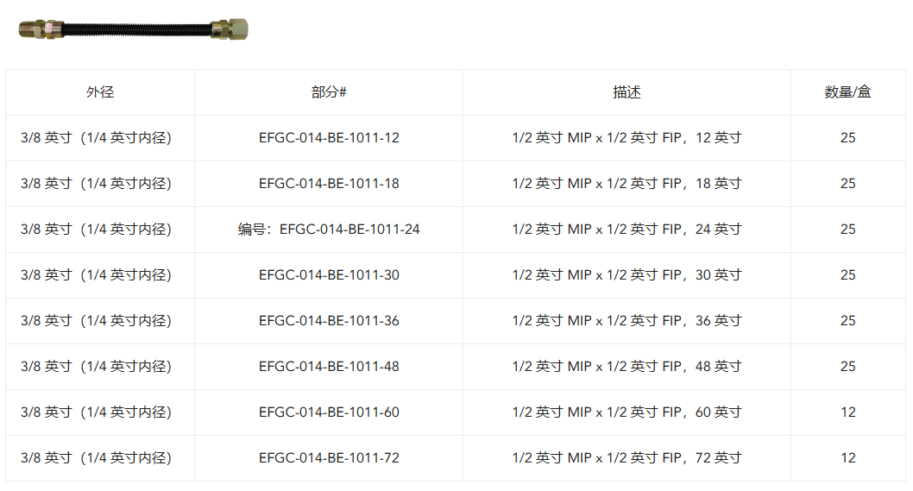Viewport: 913px width, 491px height.
Task: Click the description ending in 24 英寸
Action: (x=627, y=230)
